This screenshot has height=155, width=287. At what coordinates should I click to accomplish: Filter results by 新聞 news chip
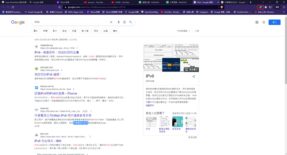click(x=45, y=31)
